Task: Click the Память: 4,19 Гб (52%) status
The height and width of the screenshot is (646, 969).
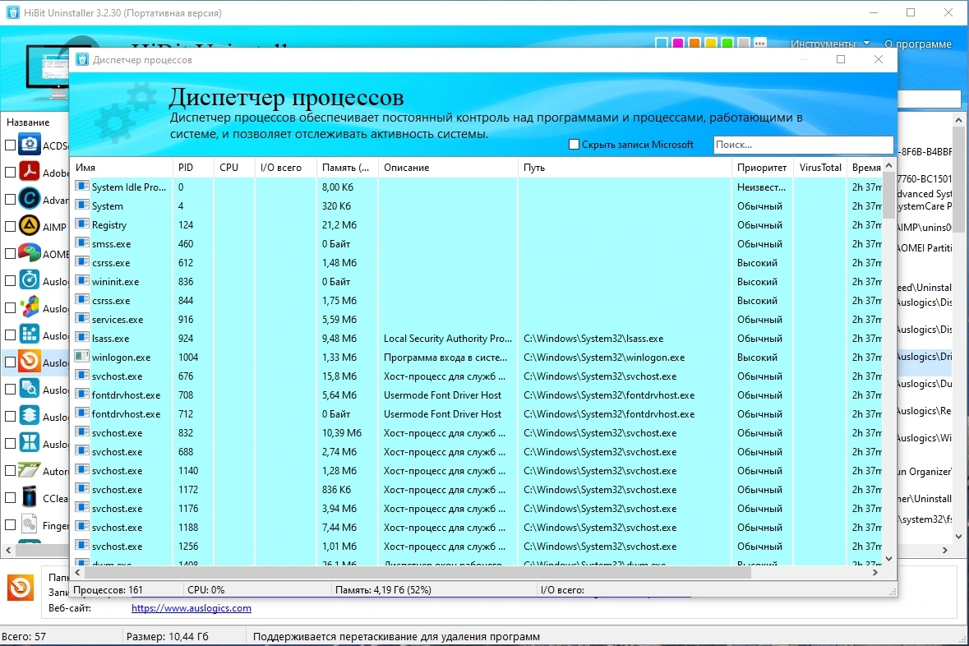Action: tap(383, 590)
